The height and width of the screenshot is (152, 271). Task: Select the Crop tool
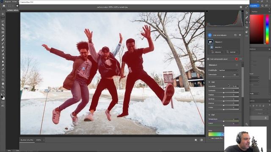(3, 28)
